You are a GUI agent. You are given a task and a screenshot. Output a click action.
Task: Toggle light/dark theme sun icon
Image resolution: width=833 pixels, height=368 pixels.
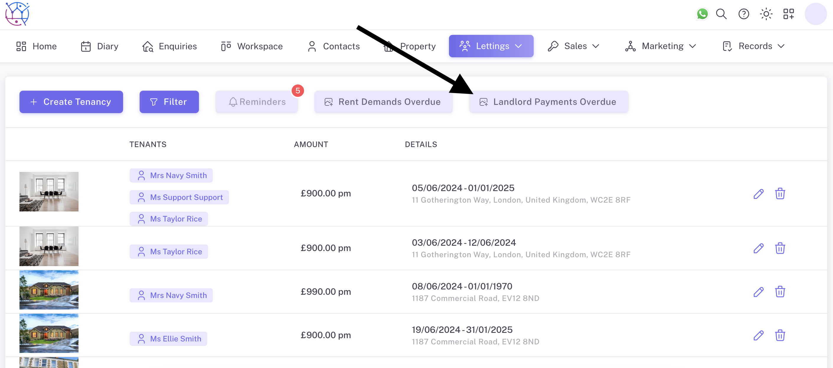[766, 14]
